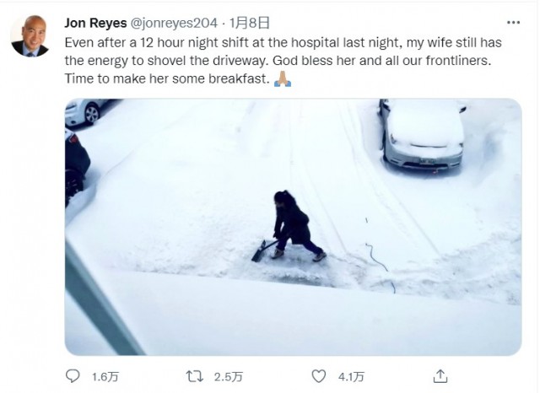The height and width of the screenshot is (393, 540).
Task: Click the 2.5万 retweet count
Action: click(x=227, y=376)
